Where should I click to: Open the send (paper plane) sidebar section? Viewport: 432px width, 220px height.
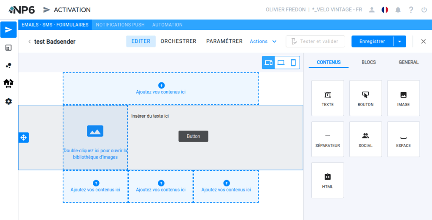pos(8,30)
